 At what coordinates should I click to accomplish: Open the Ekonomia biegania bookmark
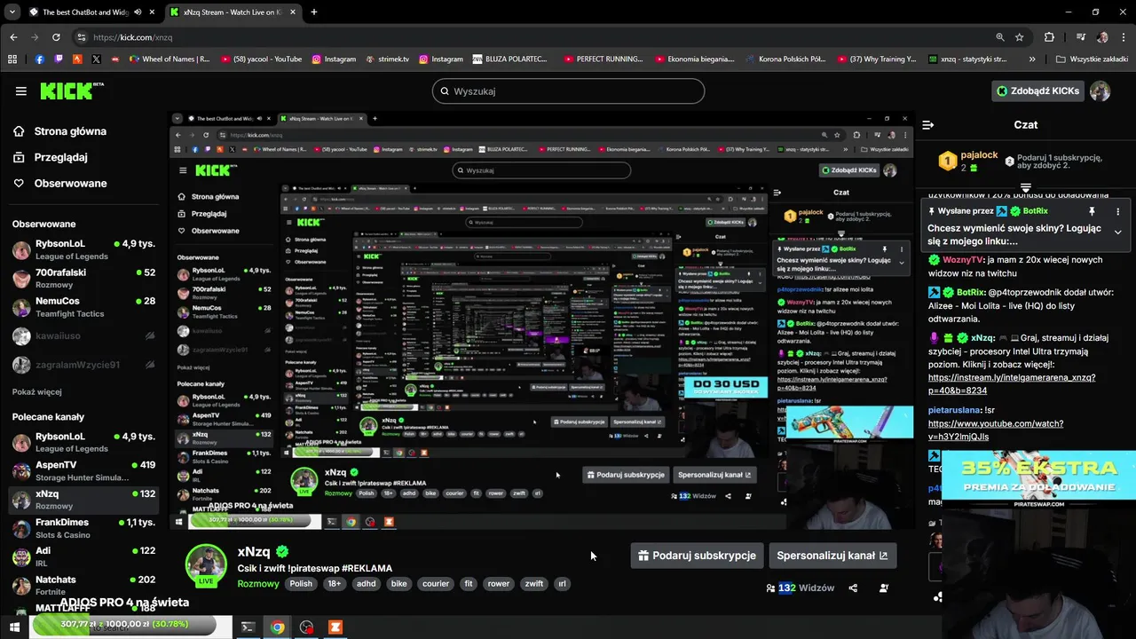(695, 59)
